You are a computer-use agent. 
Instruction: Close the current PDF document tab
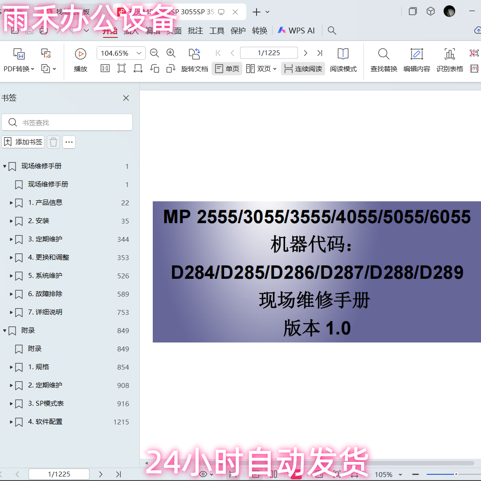tap(235, 12)
